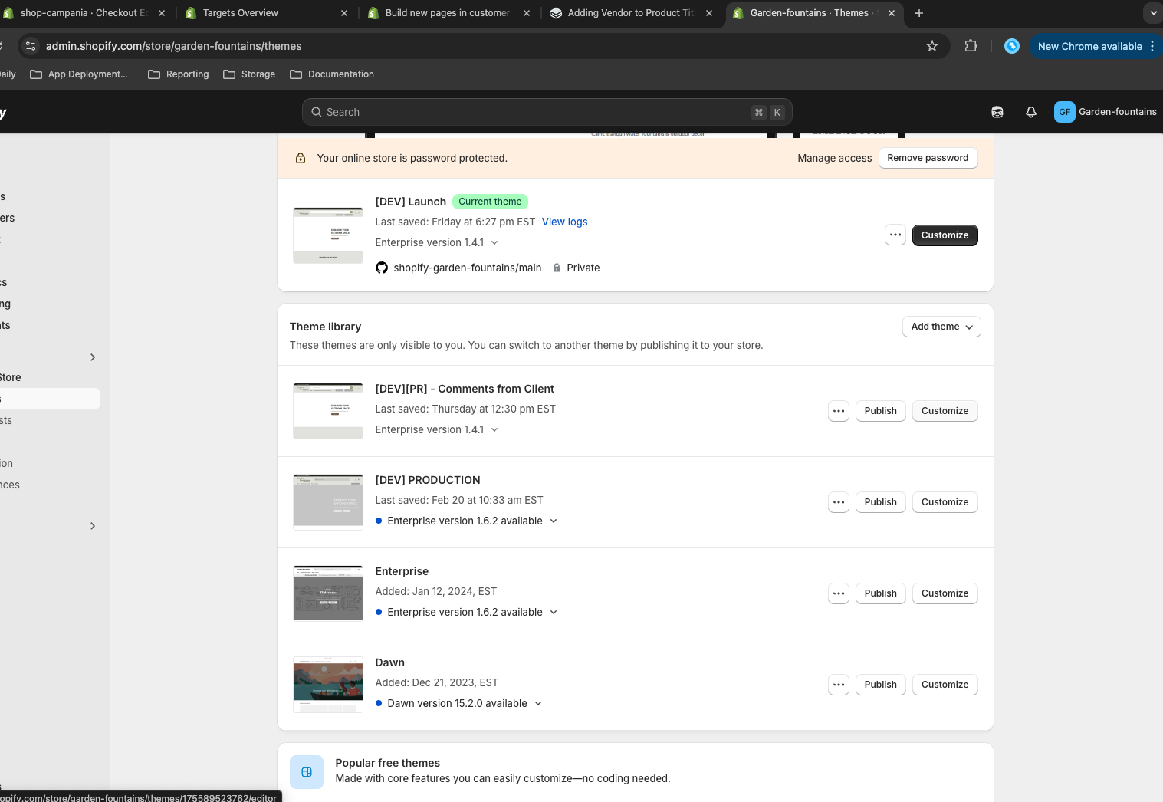This screenshot has height=802, width=1163.
Task: Expand Enterprise version 1.6.2 under [DEV] PRODUCTION
Action: pos(554,521)
